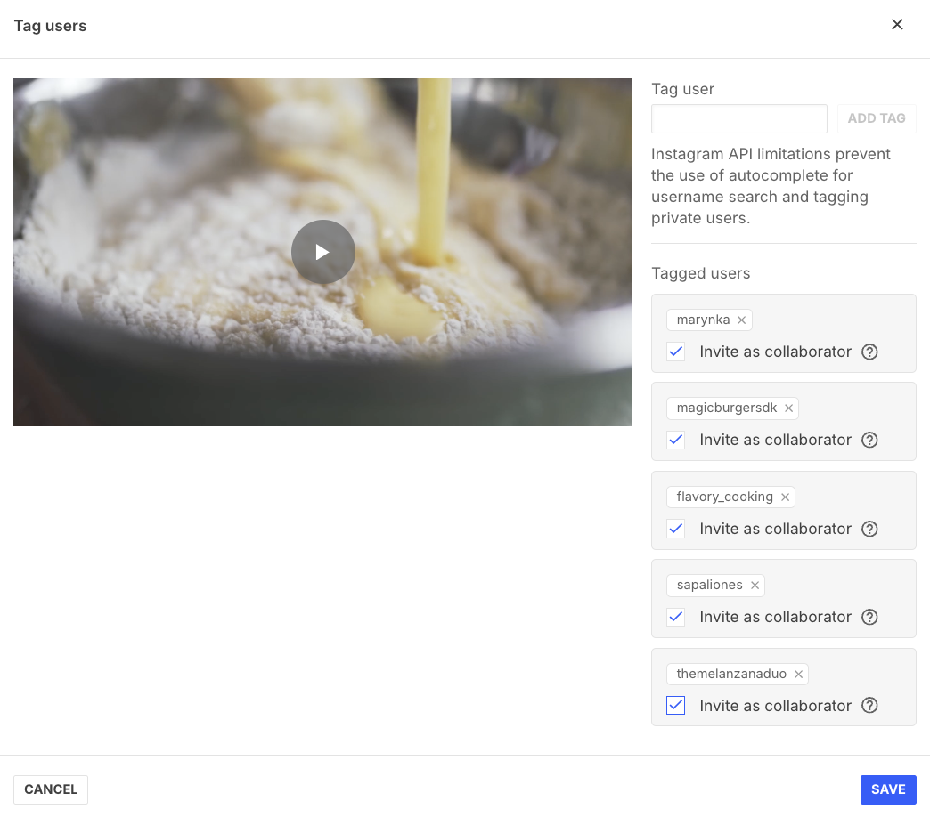Click the Tagged users heading

click(700, 273)
